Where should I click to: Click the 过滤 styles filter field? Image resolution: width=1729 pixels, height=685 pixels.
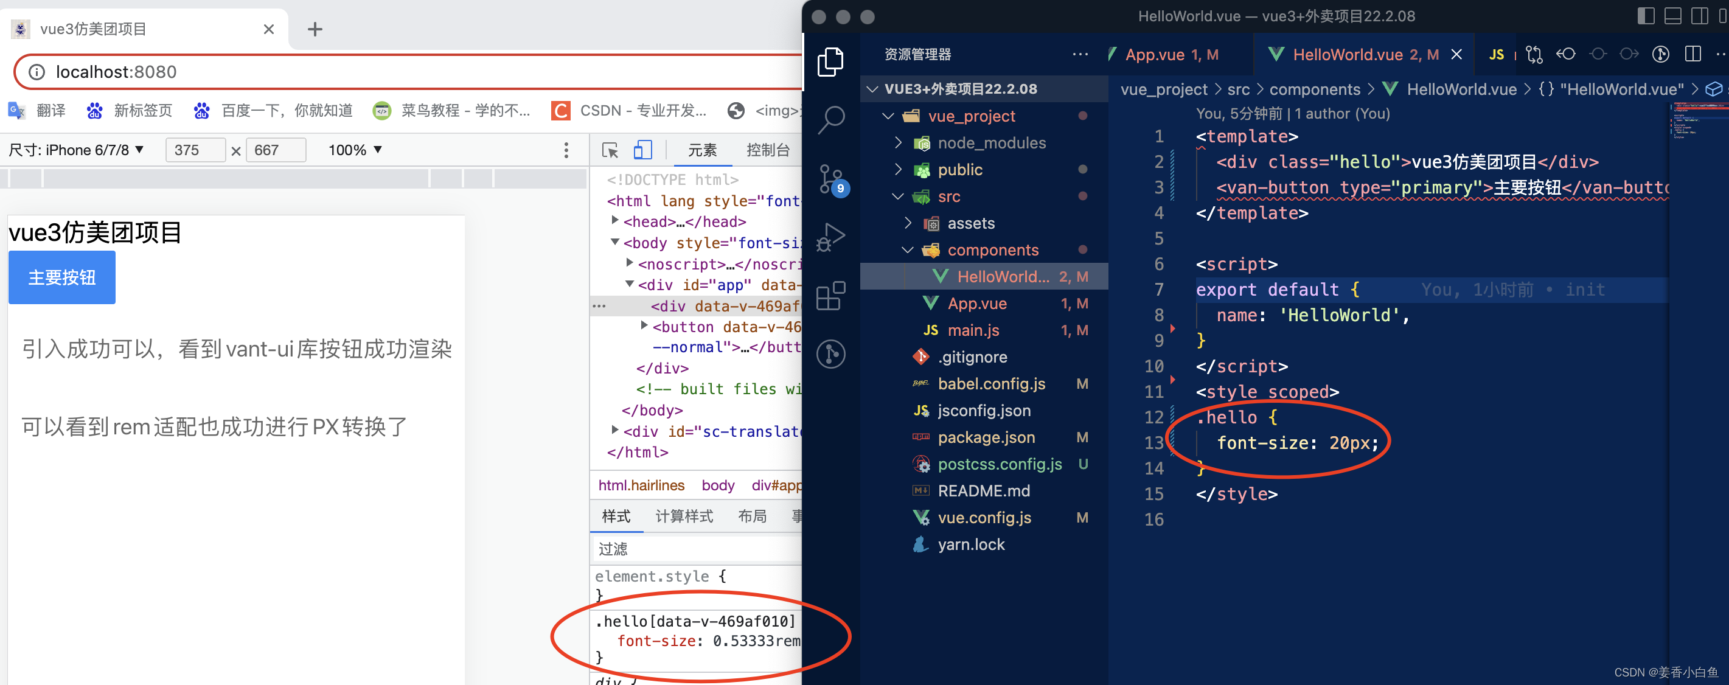[696, 549]
